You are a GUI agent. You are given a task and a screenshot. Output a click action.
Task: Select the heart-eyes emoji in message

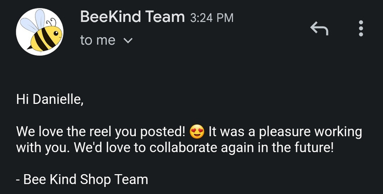pyautogui.click(x=197, y=132)
